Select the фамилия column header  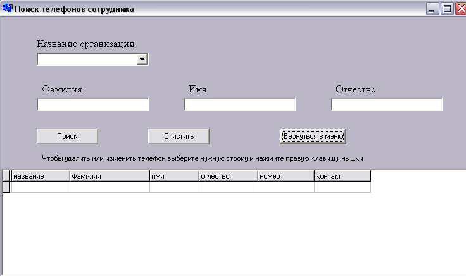pyautogui.click(x=110, y=176)
